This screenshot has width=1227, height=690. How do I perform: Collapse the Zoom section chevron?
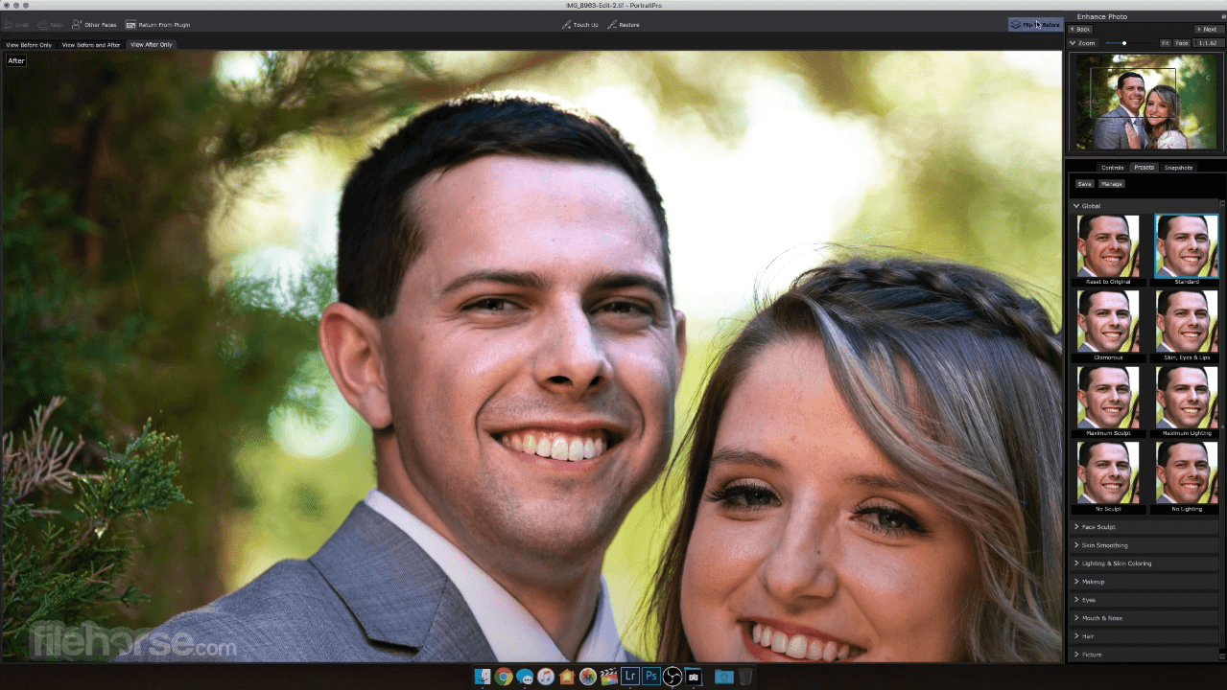point(1074,43)
